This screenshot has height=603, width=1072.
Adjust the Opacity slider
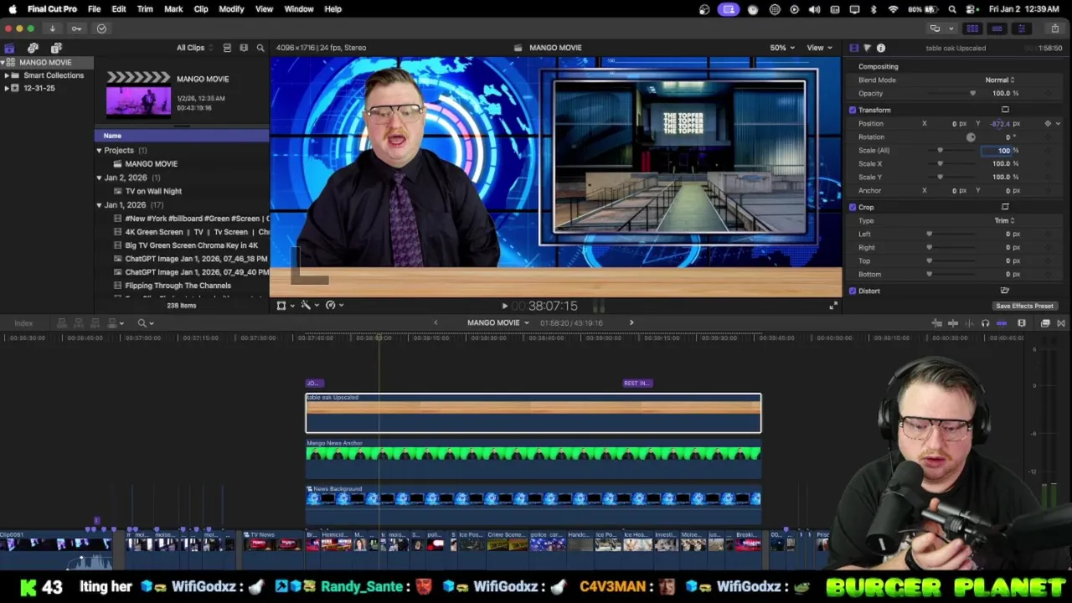(972, 93)
